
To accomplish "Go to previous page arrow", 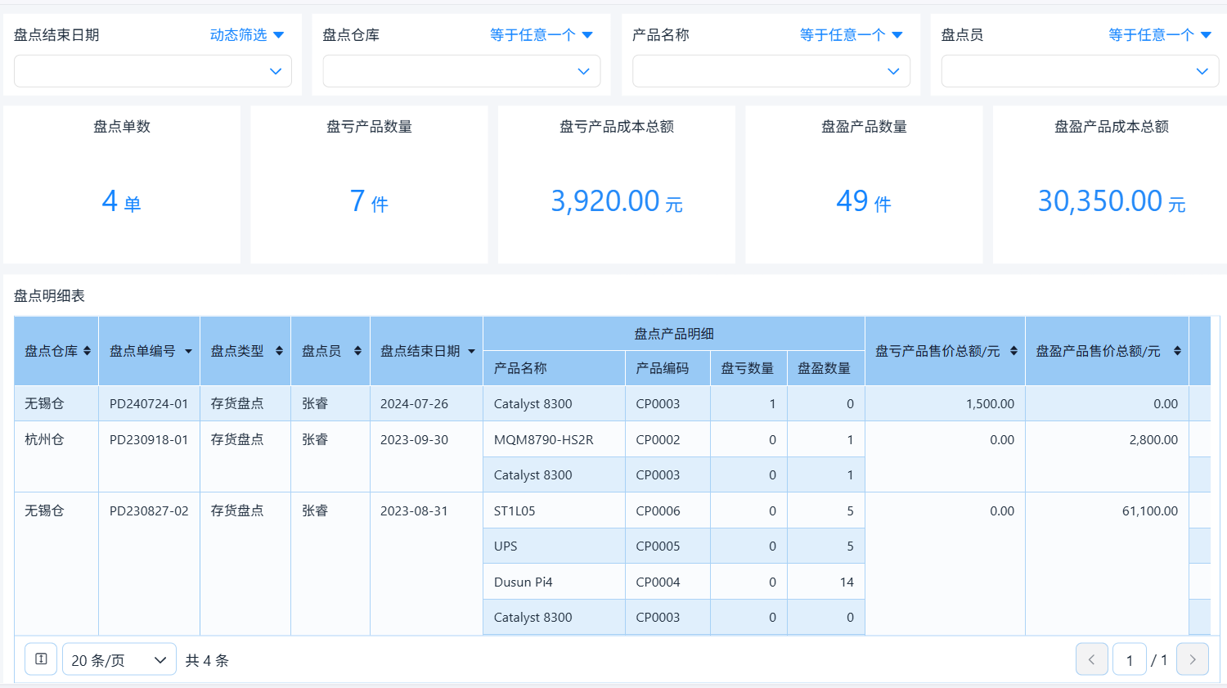I will click(1091, 659).
